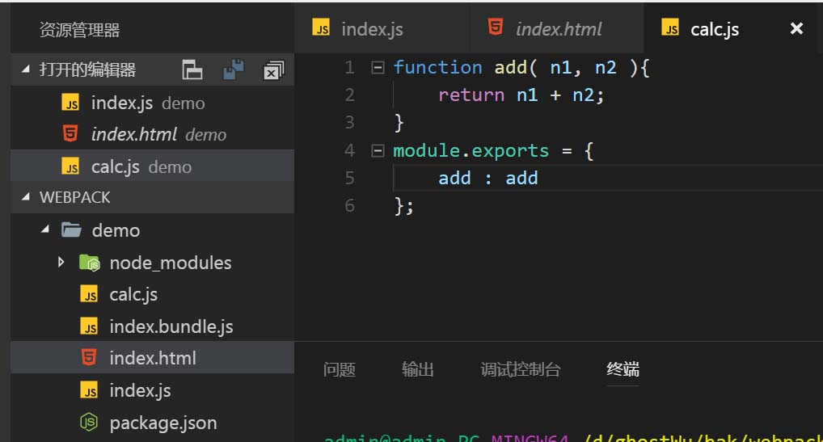Collapse the demo folder arrow

pos(45,229)
